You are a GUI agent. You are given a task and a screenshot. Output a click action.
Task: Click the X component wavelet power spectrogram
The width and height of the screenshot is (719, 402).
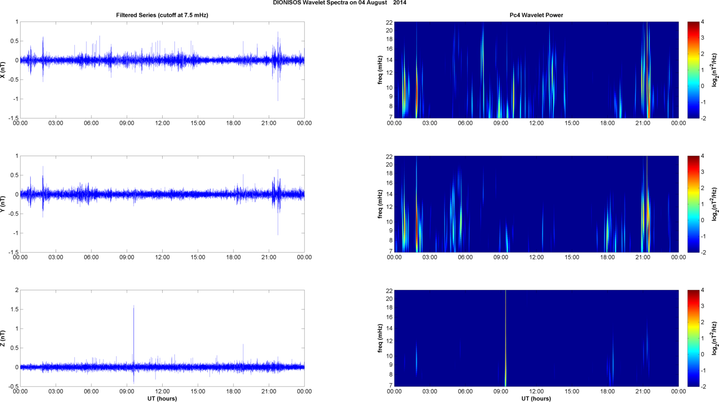(536, 70)
